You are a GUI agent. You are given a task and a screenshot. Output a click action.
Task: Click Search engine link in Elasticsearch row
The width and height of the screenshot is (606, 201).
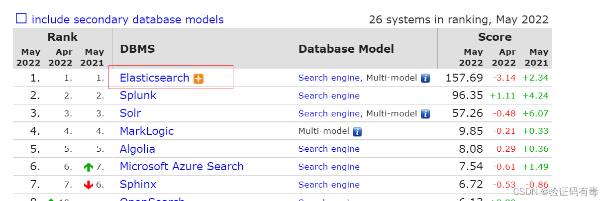(x=329, y=78)
